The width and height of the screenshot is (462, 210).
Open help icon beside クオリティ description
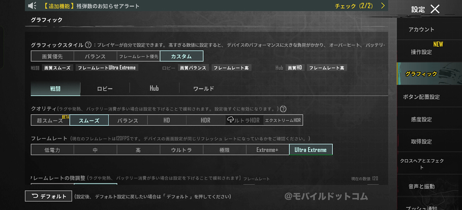pyautogui.click(x=283, y=109)
